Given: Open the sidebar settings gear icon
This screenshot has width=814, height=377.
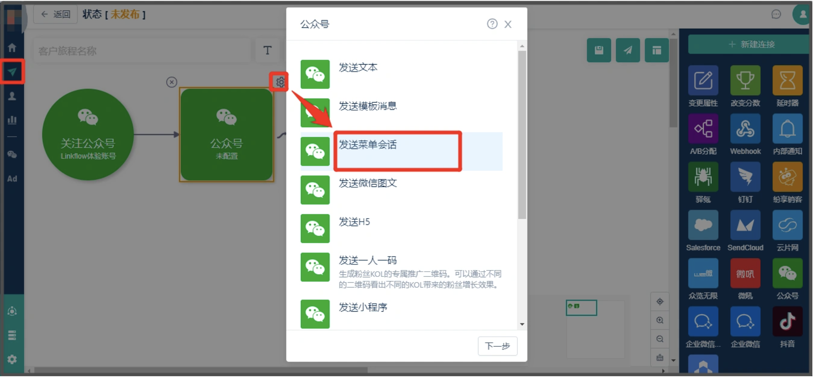Looking at the screenshot, I should [x=12, y=359].
